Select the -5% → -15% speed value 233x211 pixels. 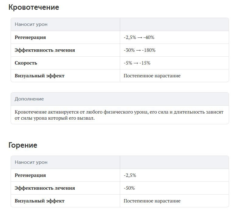click(137, 63)
